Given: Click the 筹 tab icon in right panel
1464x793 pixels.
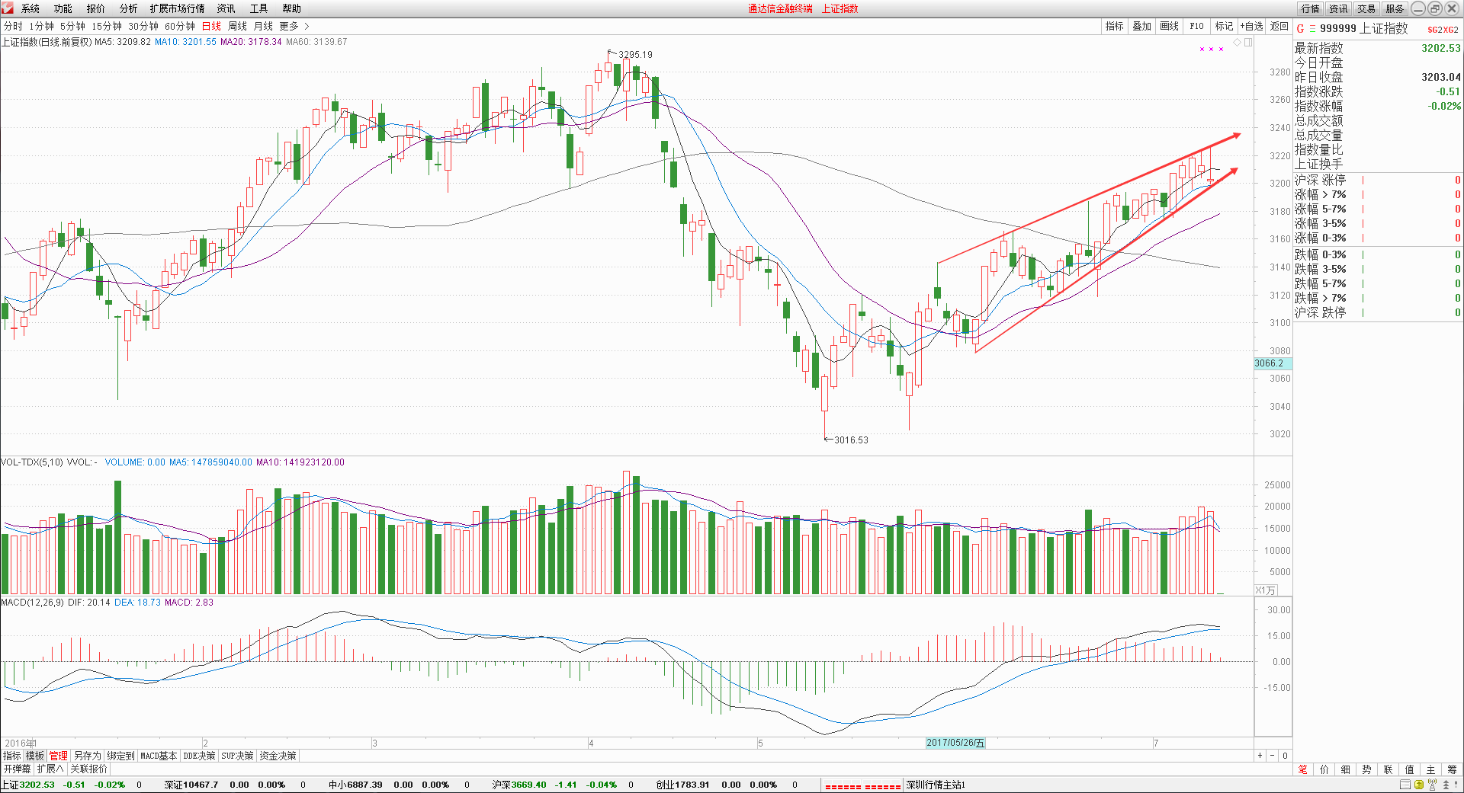Looking at the screenshot, I should coord(1453,769).
